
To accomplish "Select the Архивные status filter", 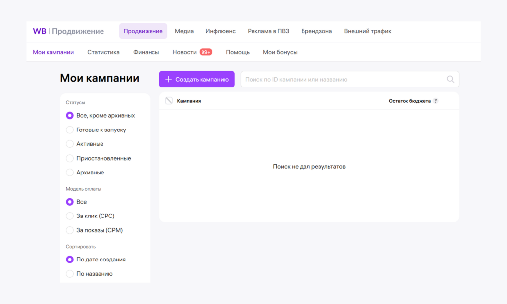I will [x=70, y=172].
